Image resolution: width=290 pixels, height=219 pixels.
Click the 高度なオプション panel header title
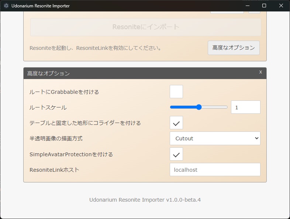click(x=48, y=73)
